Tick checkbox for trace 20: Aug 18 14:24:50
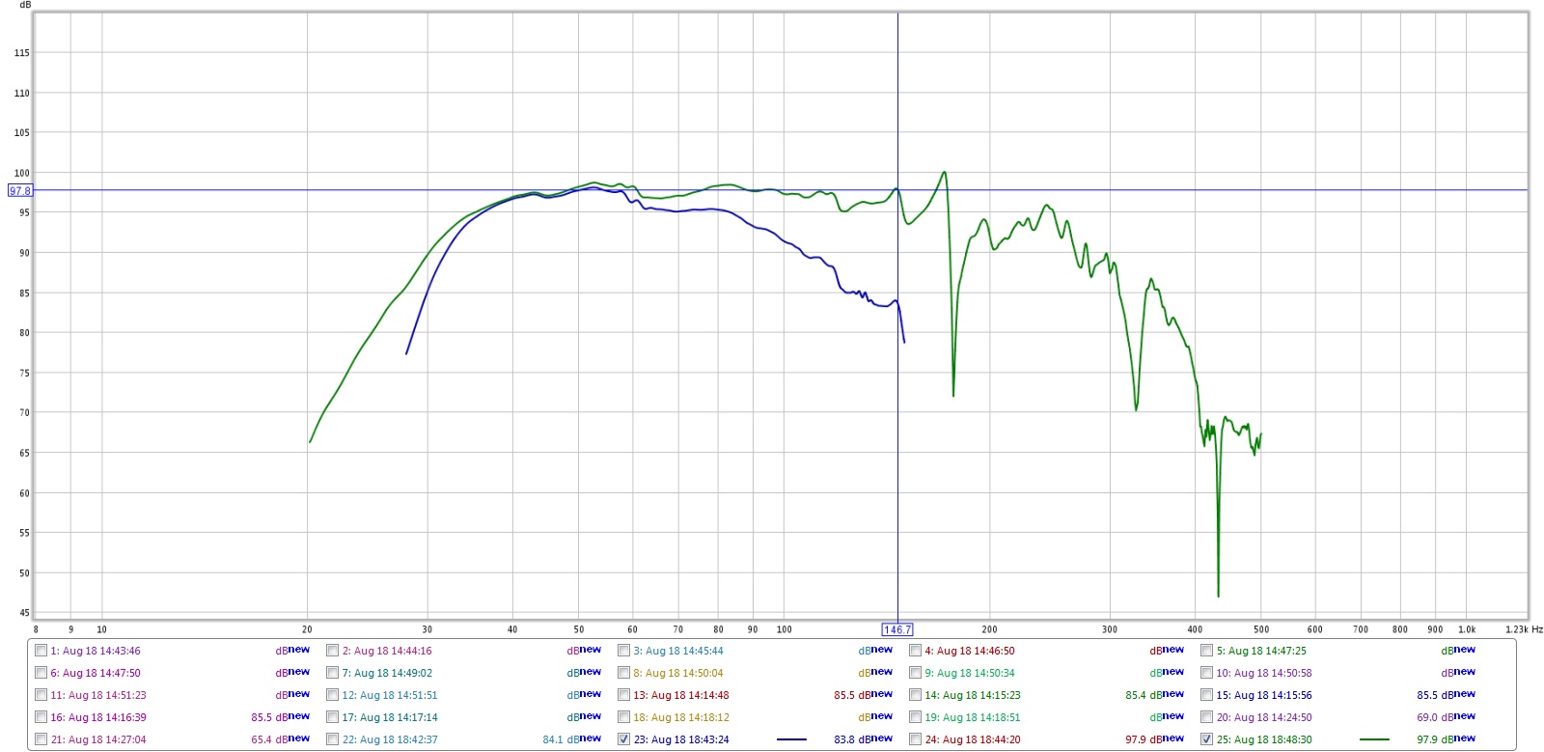Image resolution: width=1544 pixels, height=752 pixels. (1206, 716)
